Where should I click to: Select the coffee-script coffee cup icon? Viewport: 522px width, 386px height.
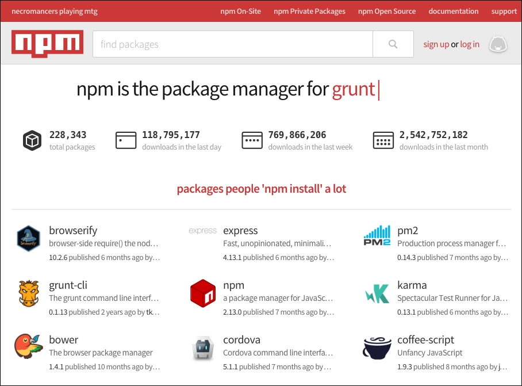click(x=378, y=347)
